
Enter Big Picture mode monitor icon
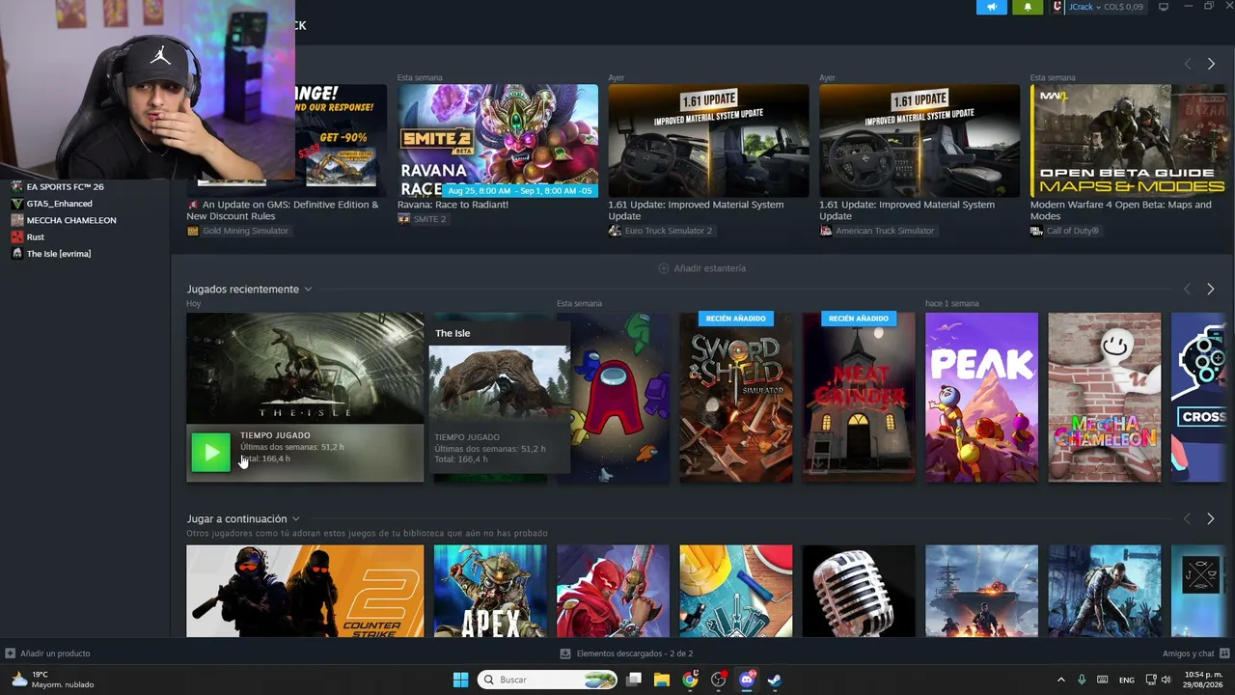click(x=1164, y=7)
